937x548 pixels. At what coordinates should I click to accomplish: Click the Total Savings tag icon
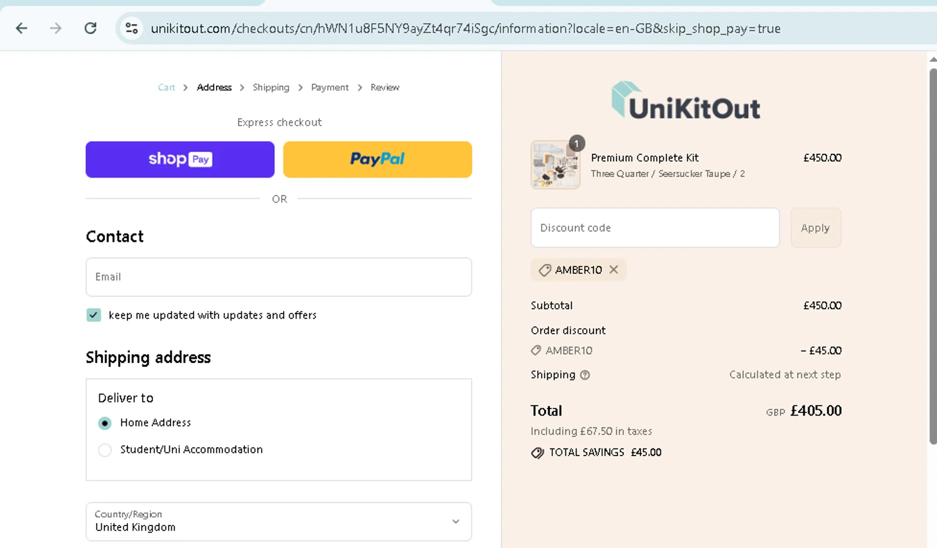coord(537,453)
